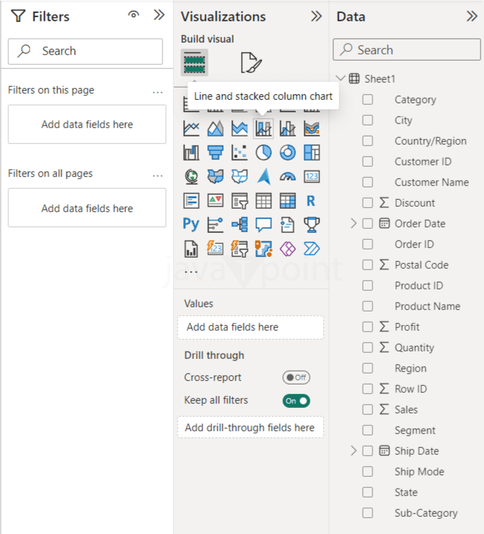Choose Line and clustered column chart icon

288,128
